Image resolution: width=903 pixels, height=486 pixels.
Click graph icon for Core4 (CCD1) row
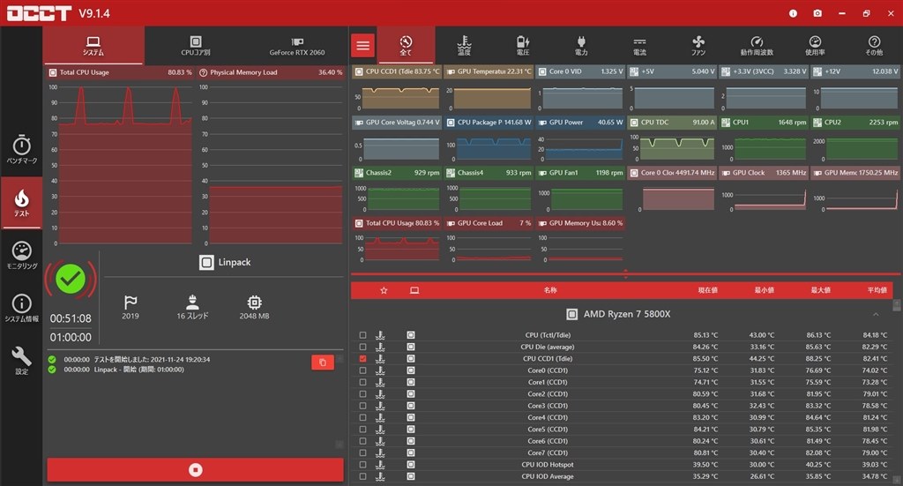(x=380, y=417)
